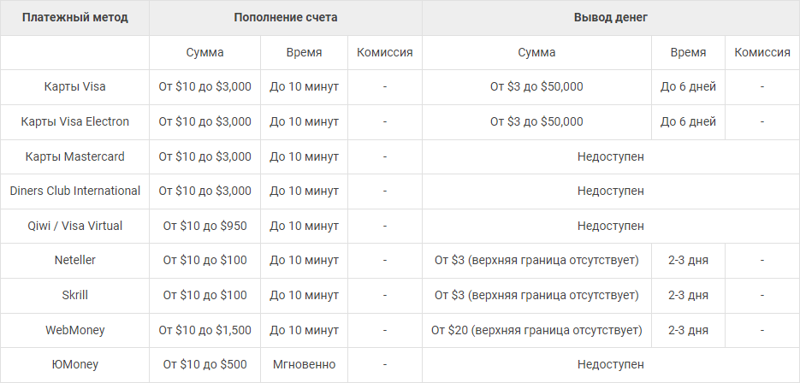Click the От $10 до $950 deposit amount

point(204,226)
